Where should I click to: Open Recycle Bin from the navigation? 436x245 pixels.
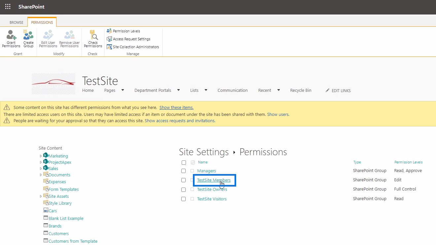coord(301,90)
